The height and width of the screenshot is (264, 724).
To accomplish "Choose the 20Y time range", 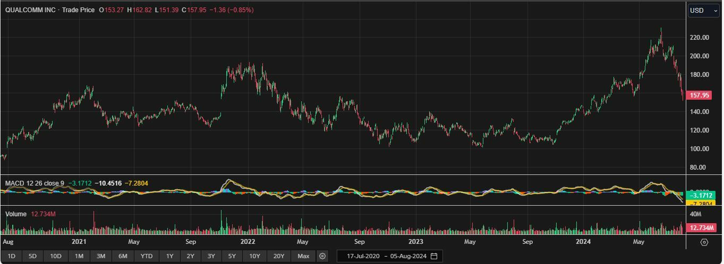I will [279, 256].
